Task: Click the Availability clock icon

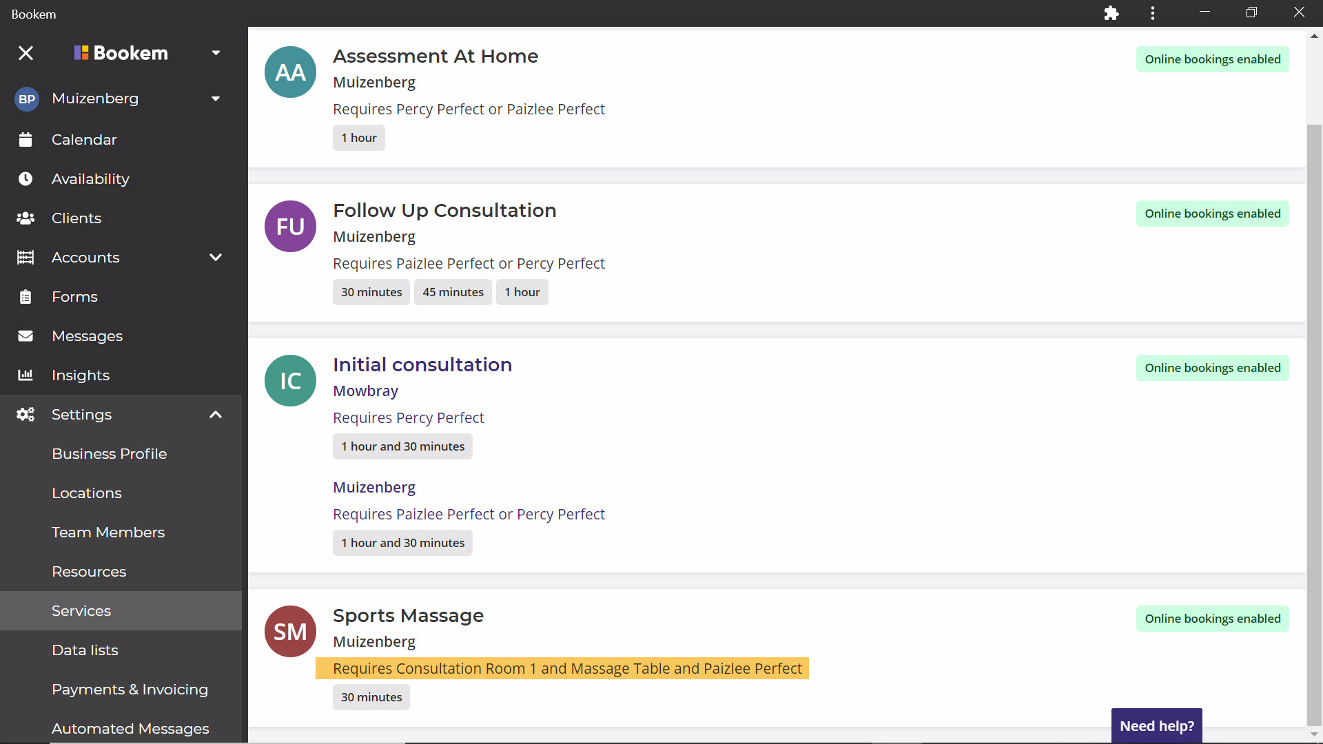Action: coord(25,179)
